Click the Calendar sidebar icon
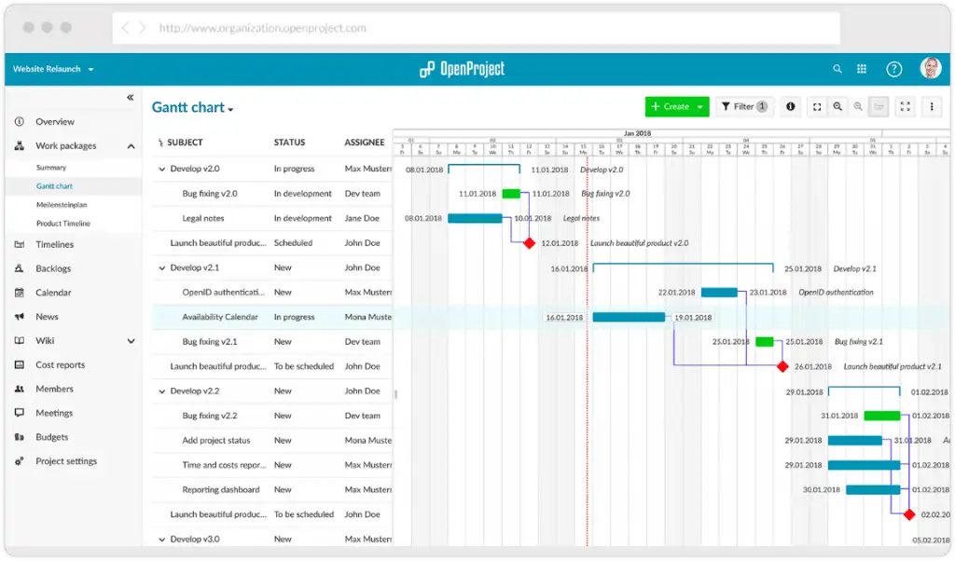 coord(20,293)
